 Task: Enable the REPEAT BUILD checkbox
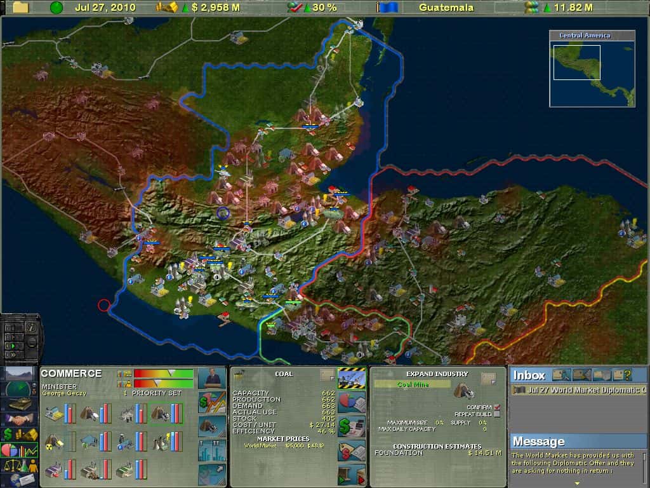pos(497,414)
